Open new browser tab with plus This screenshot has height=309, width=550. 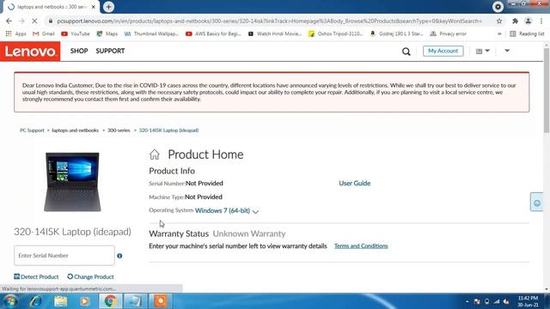tap(108, 7)
